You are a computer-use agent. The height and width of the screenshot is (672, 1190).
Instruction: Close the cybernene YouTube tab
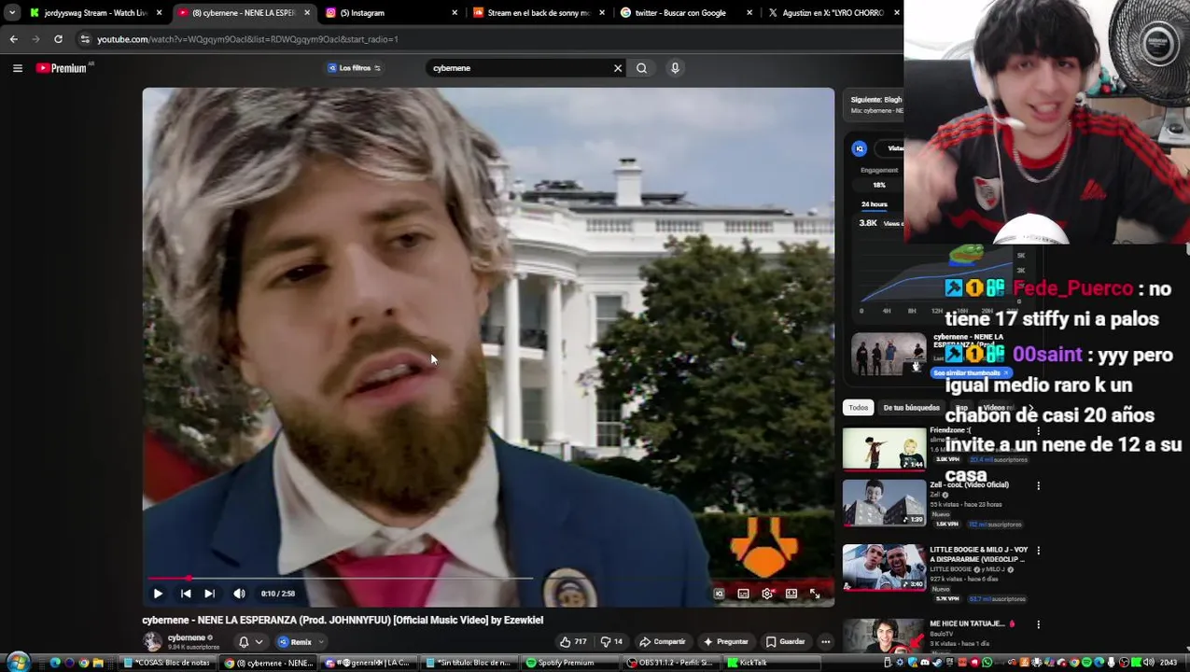[306, 13]
